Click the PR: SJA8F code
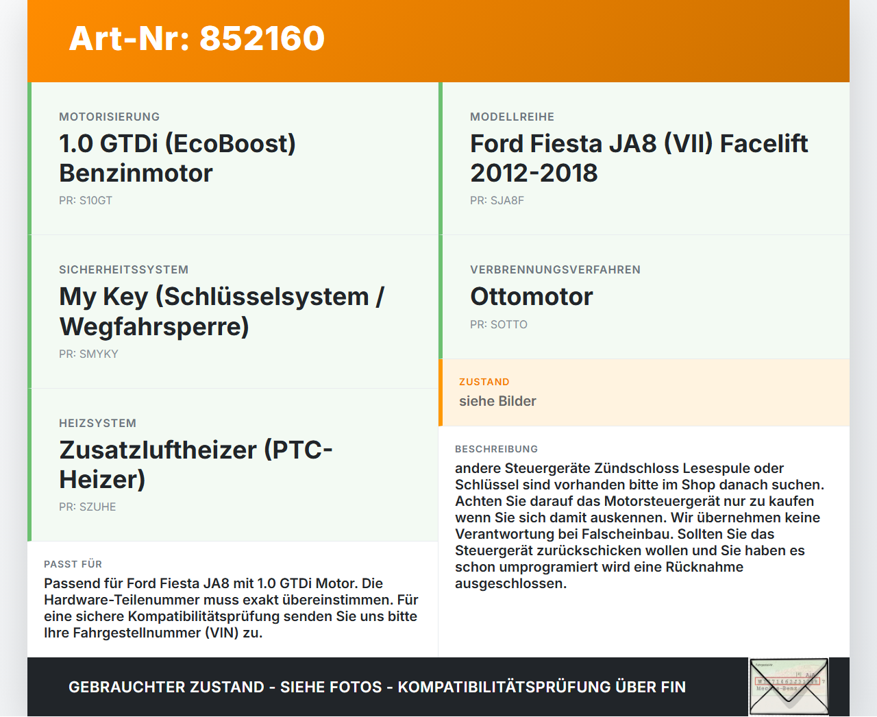Viewport: 877px width, 717px height. tap(497, 201)
